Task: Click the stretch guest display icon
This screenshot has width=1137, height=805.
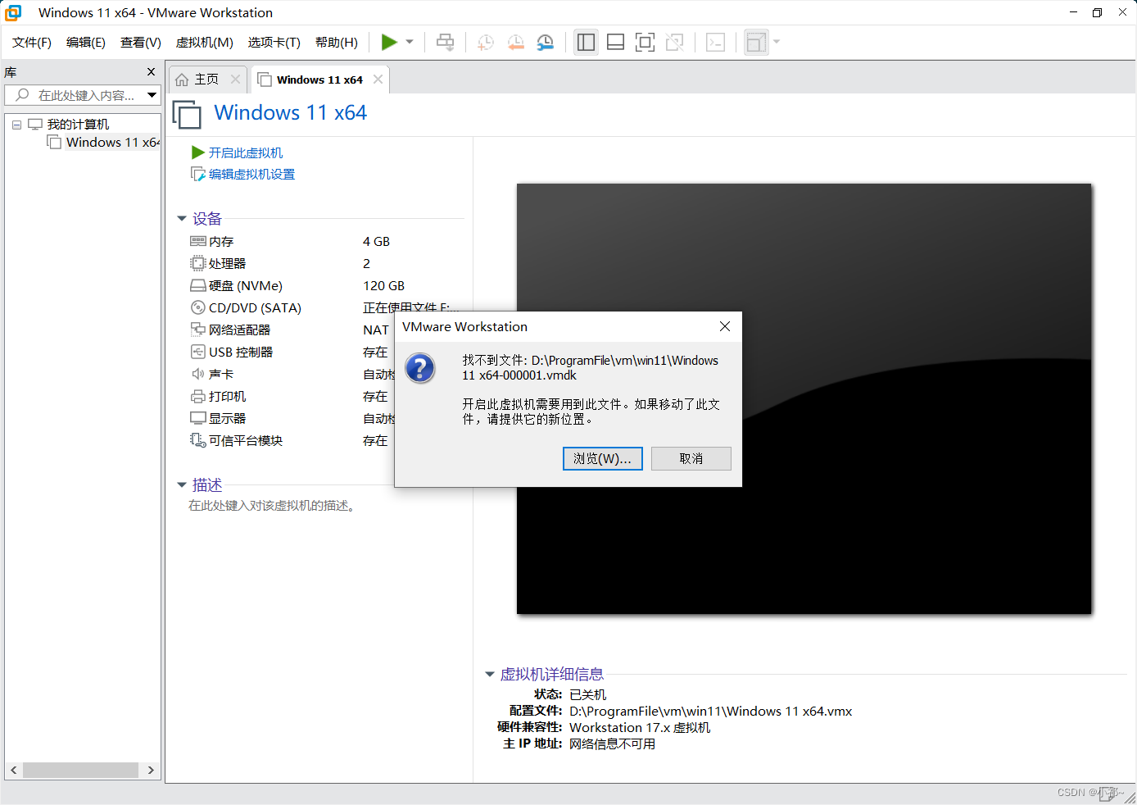Action: (x=756, y=43)
